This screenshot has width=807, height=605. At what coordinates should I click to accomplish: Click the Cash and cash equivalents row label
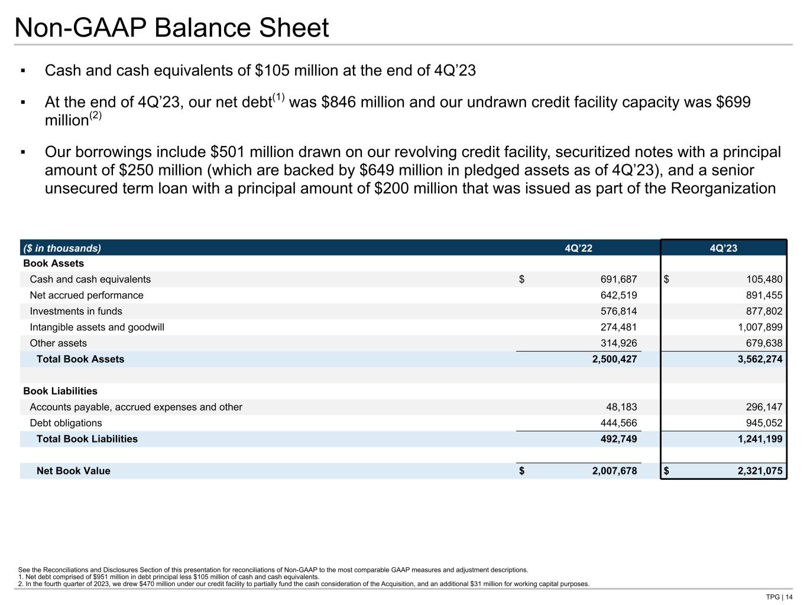(90, 279)
